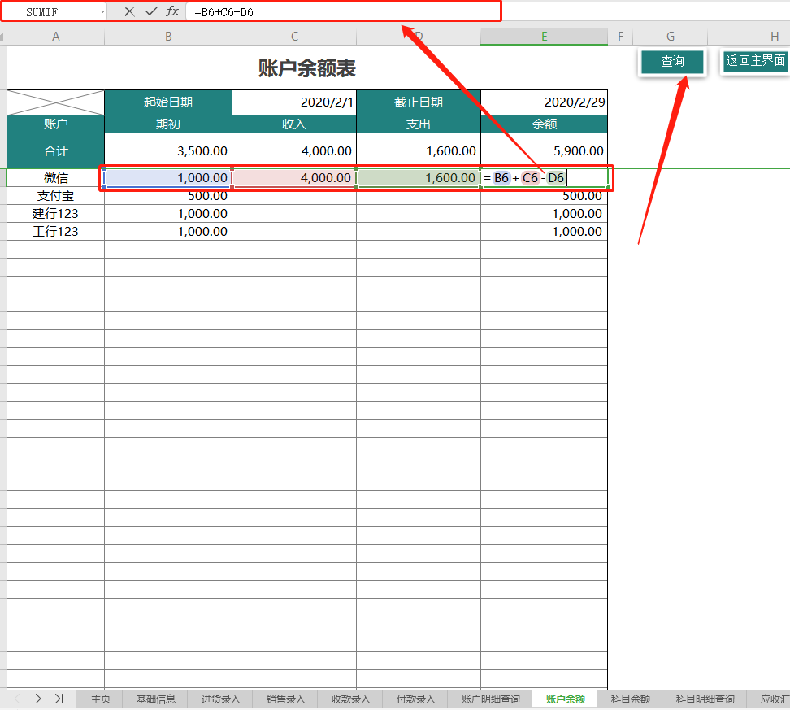This screenshot has height=710, width=790.
Task: Switch to 销售录入 sheet tab
Action: coord(285,699)
